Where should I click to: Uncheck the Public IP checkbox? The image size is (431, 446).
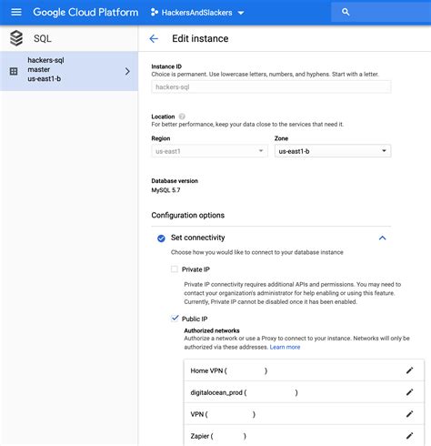[x=175, y=319]
